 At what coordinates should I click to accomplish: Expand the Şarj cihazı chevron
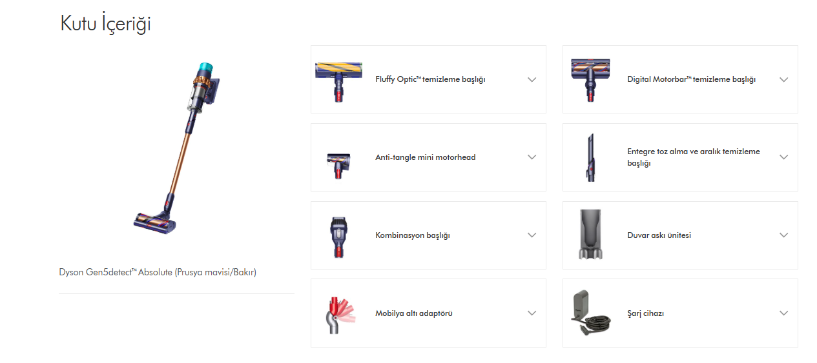(784, 313)
